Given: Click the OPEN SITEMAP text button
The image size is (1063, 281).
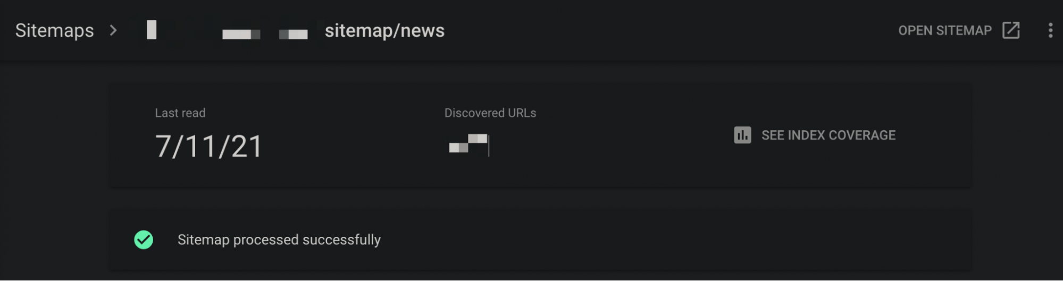Looking at the screenshot, I should pyautogui.click(x=945, y=30).
